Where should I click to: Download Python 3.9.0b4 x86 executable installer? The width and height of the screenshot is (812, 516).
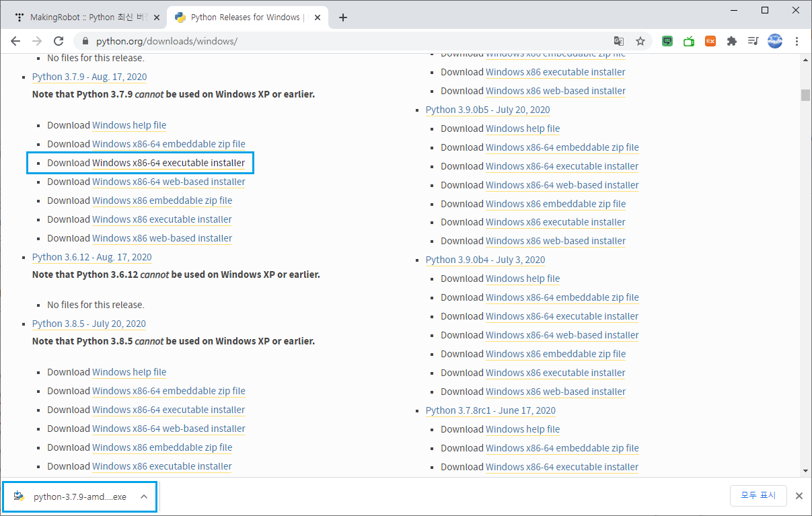pyautogui.click(x=556, y=373)
